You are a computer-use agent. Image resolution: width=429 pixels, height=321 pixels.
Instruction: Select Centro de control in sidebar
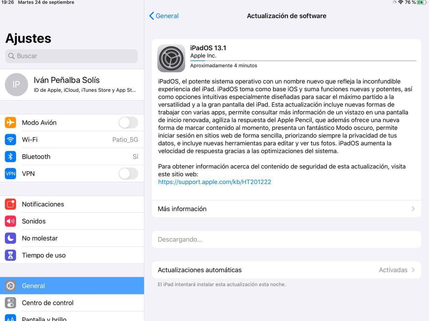tap(48, 303)
